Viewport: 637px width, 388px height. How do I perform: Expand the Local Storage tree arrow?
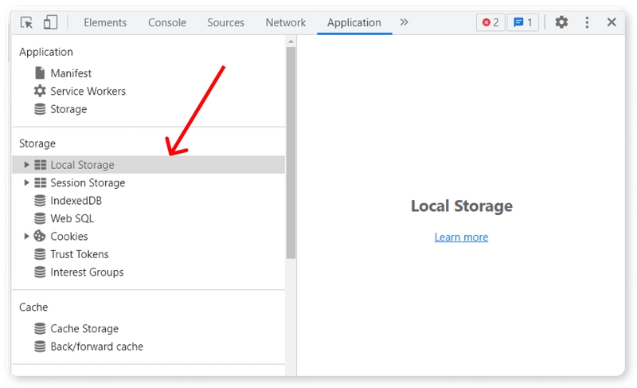(x=26, y=165)
